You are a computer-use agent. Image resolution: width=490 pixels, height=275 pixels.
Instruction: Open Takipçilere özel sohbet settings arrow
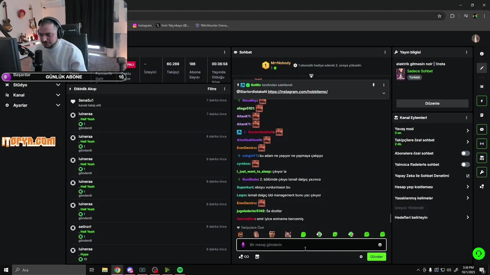pos(467,142)
